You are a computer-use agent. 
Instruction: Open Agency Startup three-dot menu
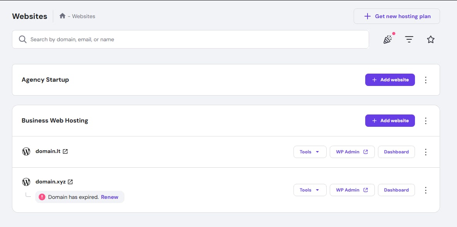click(x=426, y=80)
